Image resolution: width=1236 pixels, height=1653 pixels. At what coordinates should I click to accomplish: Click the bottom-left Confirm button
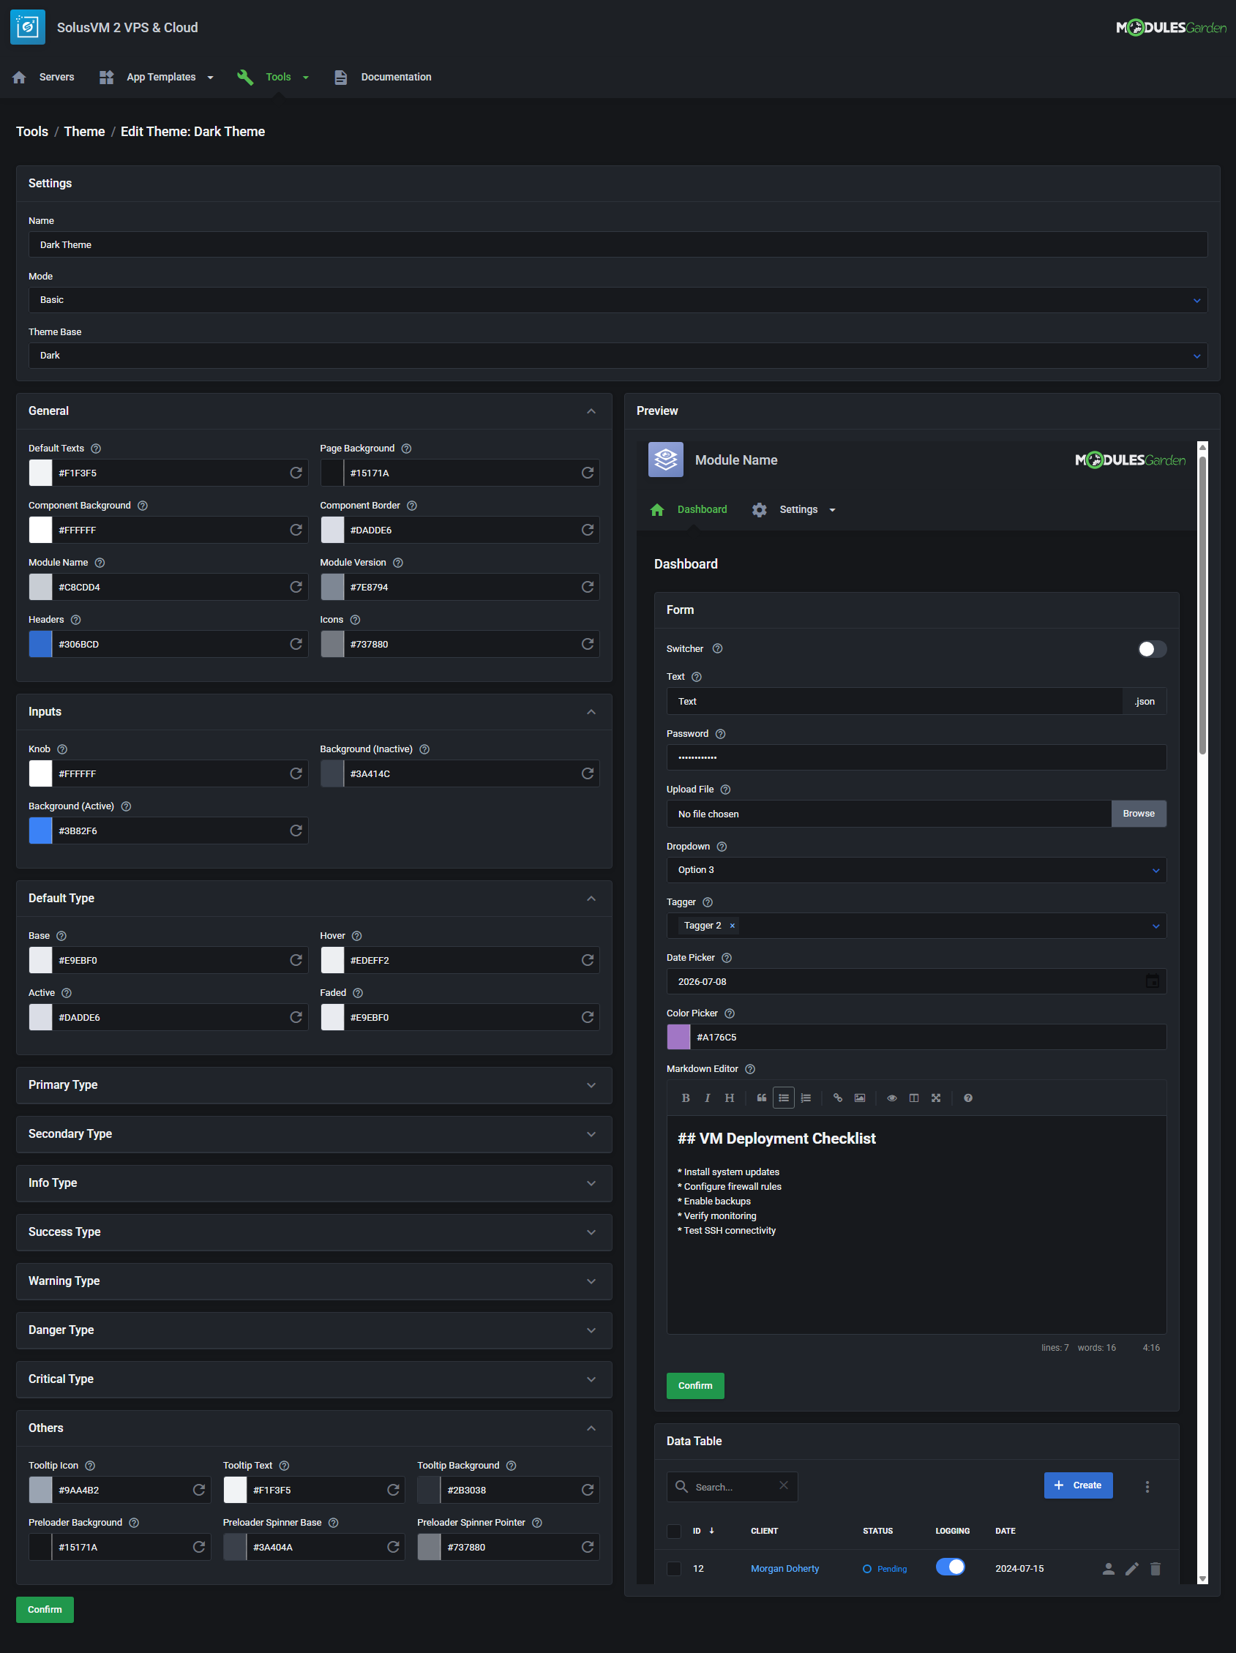(45, 1610)
